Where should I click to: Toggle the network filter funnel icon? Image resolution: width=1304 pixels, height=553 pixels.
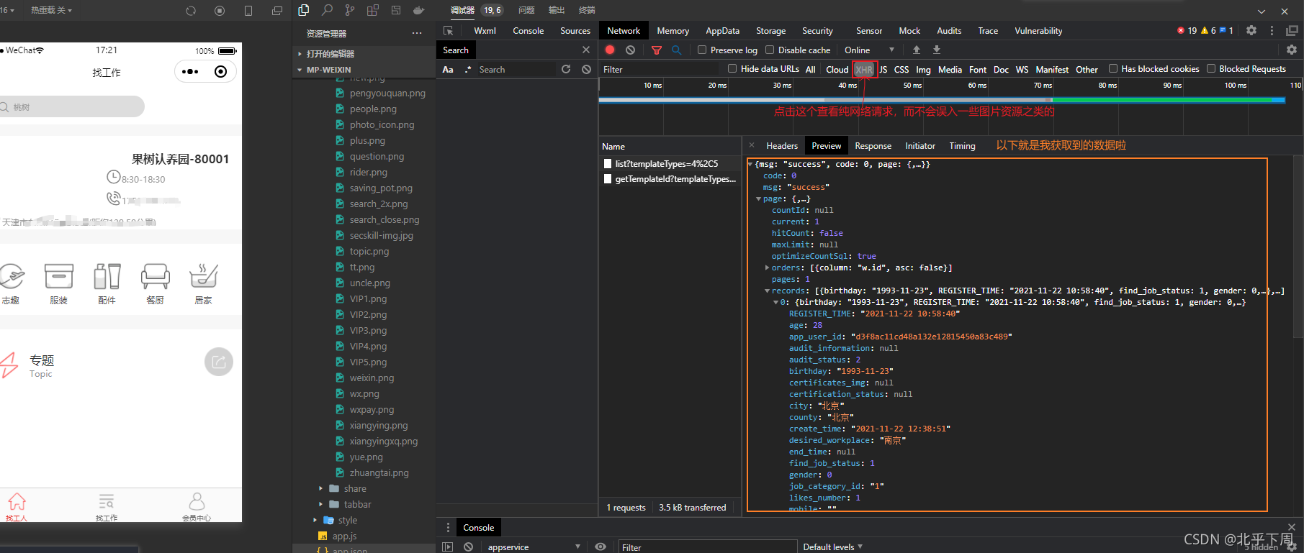click(x=656, y=50)
